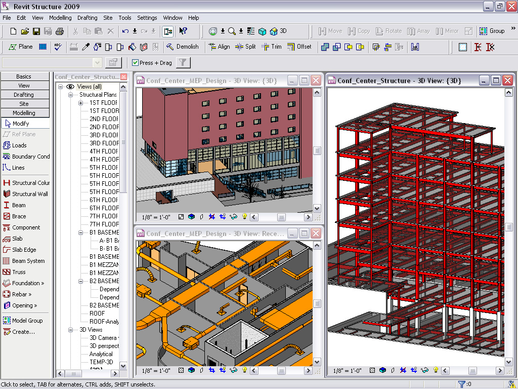This screenshot has width=518, height=389.
Task: Open the type selector dropdown
Action: coord(97,63)
